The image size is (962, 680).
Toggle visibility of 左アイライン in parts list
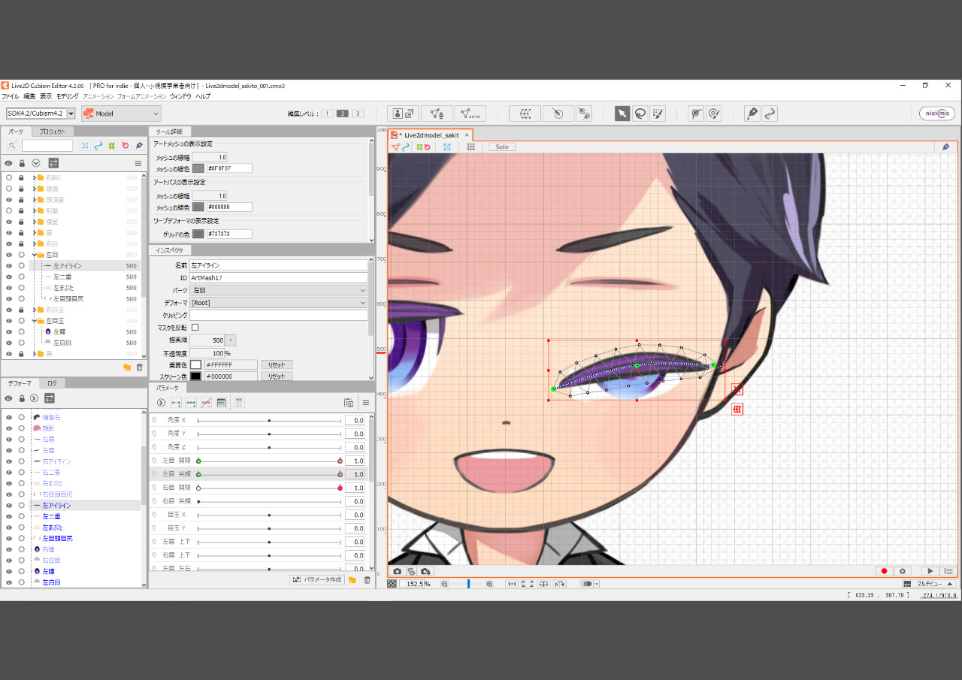tap(9, 265)
